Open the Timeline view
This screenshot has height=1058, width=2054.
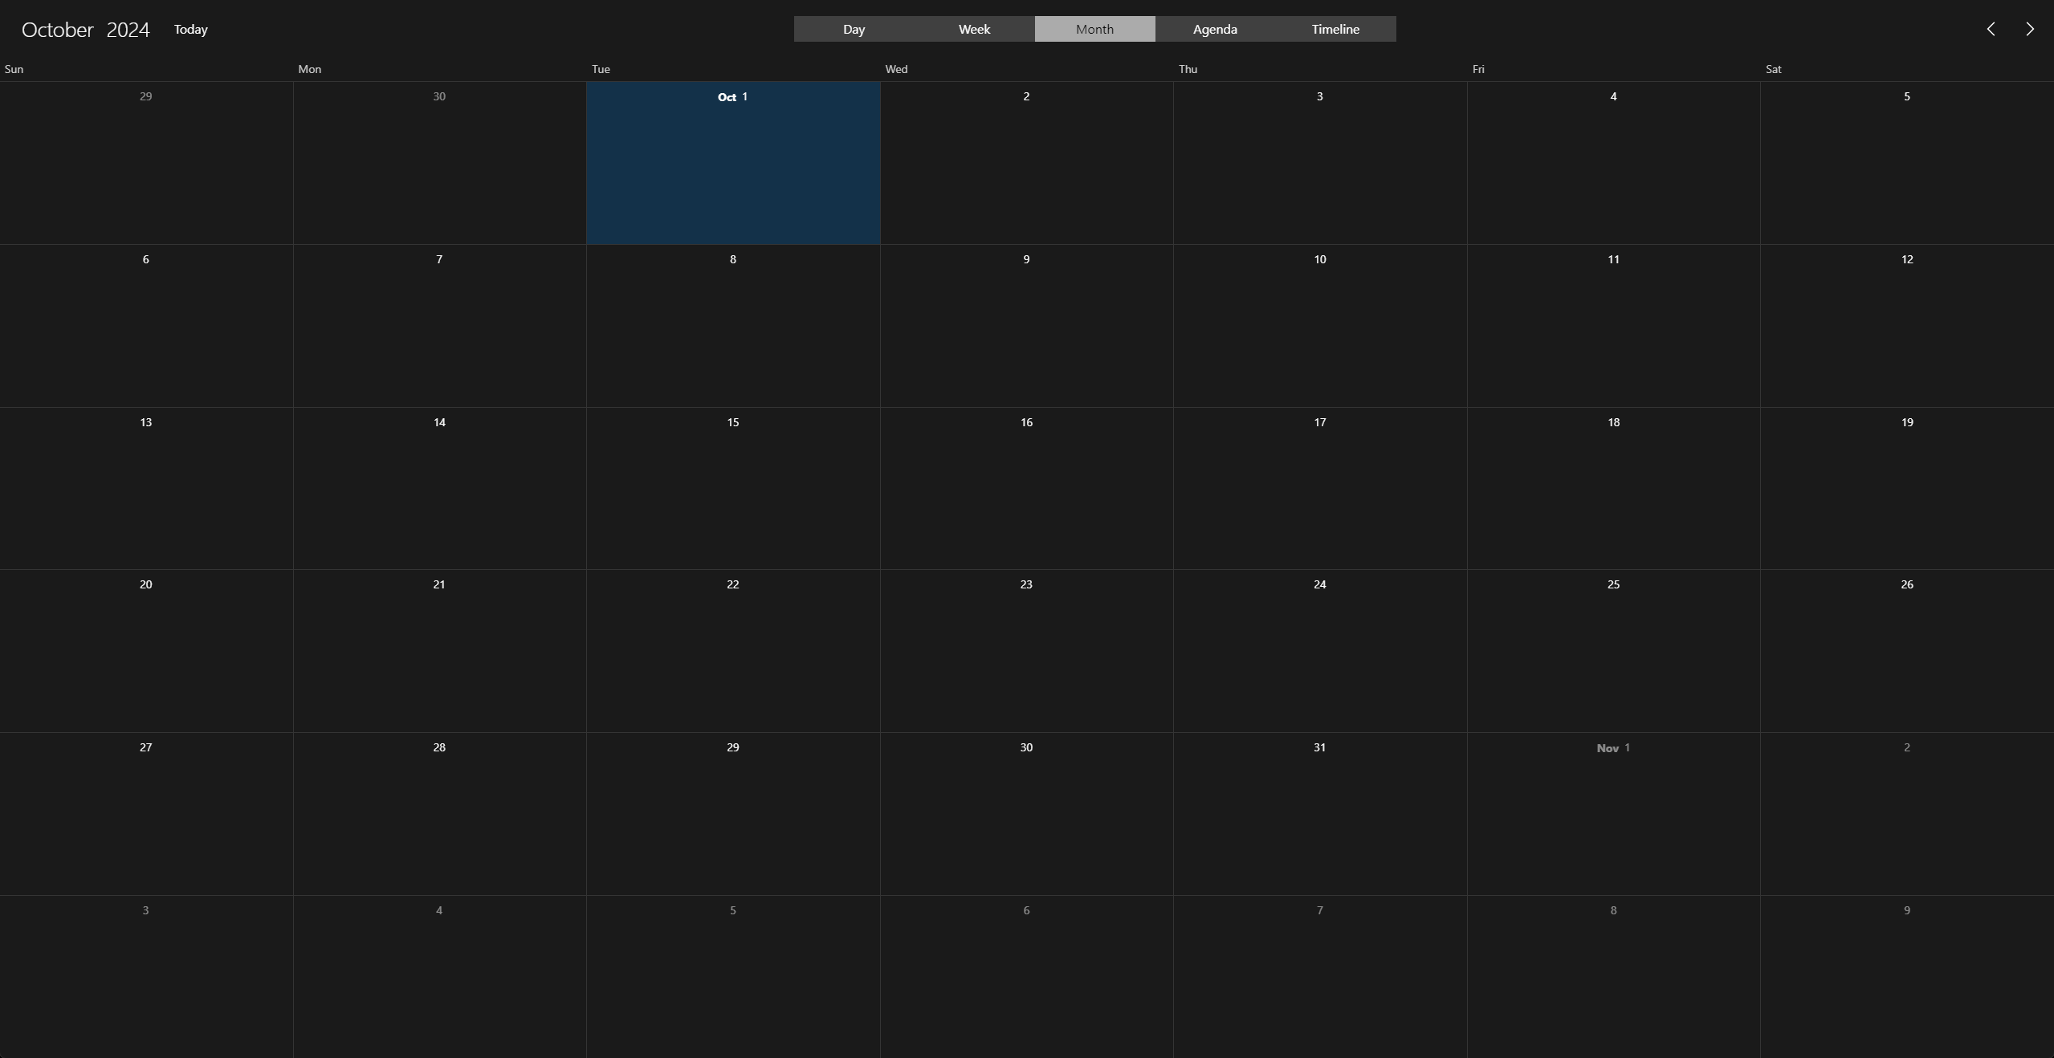pyautogui.click(x=1335, y=29)
